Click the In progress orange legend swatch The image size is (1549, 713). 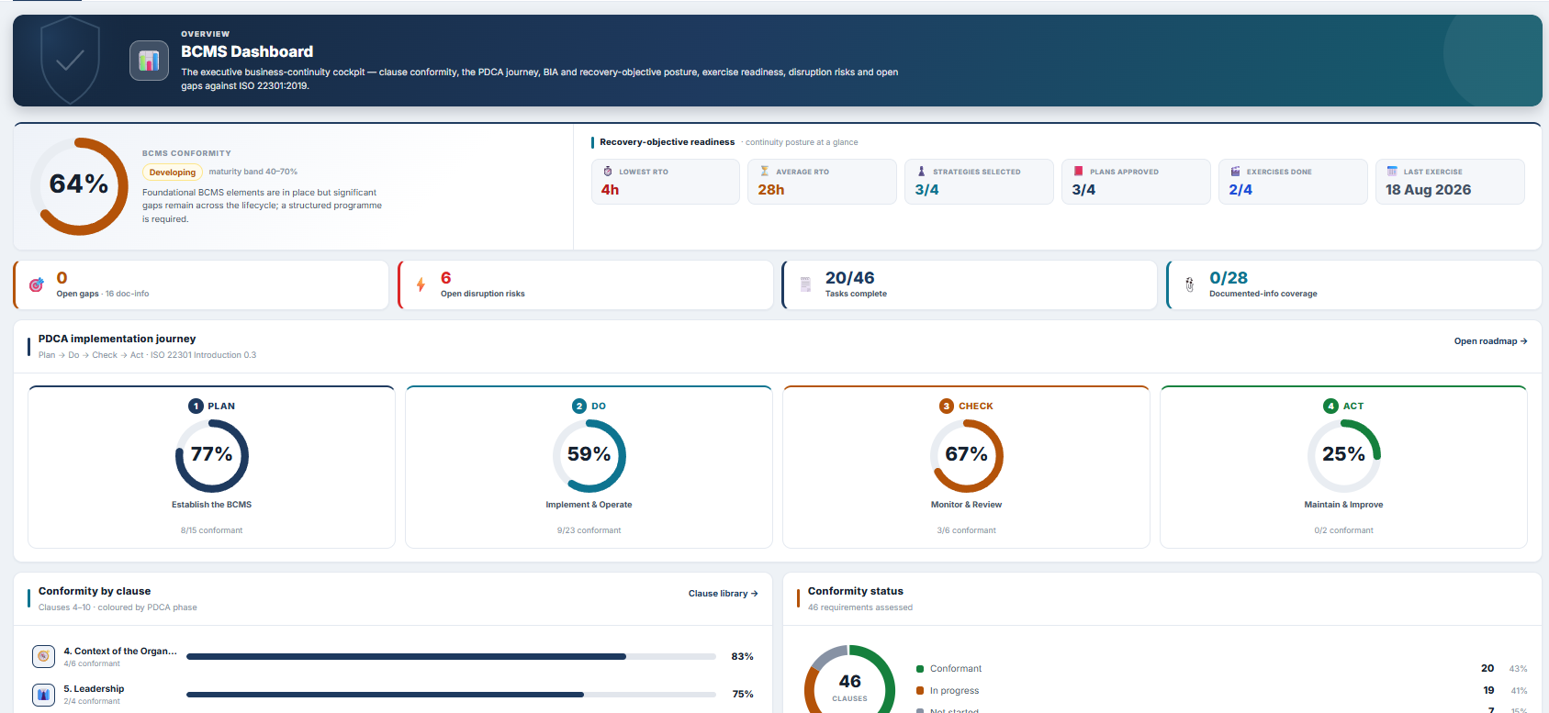(920, 691)
